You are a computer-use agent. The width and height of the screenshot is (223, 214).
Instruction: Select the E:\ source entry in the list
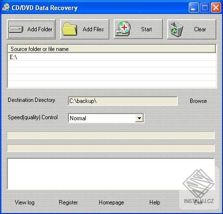tap(112, 57)
